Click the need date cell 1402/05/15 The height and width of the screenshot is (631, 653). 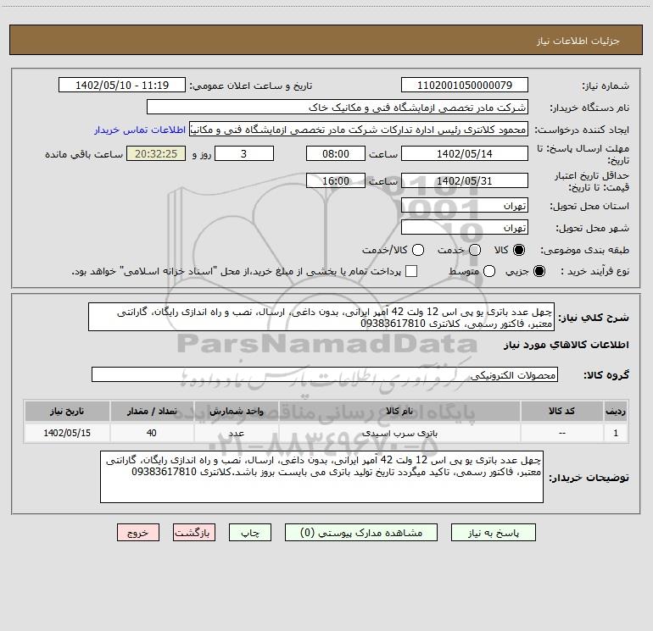point(67,433)
